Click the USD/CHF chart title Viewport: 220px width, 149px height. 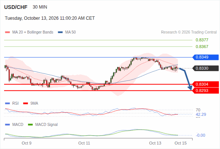pyautogui.click(x=16, y=7)
